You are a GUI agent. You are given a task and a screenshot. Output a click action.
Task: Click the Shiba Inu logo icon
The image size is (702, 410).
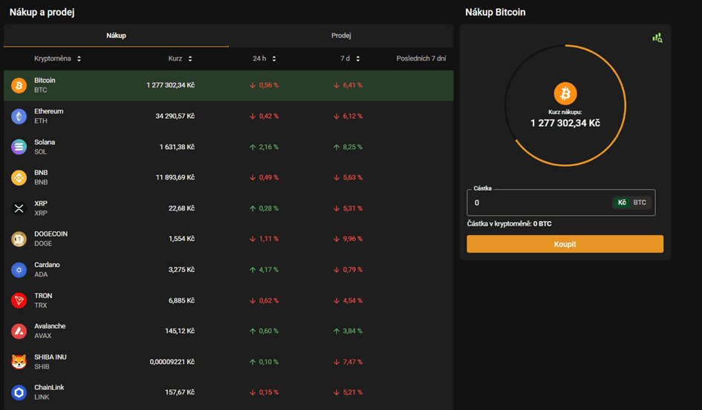(x=19, y=362)
